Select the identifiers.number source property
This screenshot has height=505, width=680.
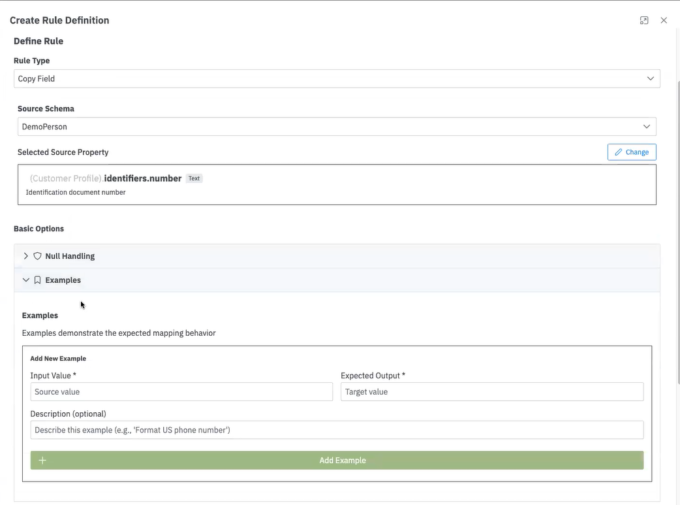(x=142, y=178)
